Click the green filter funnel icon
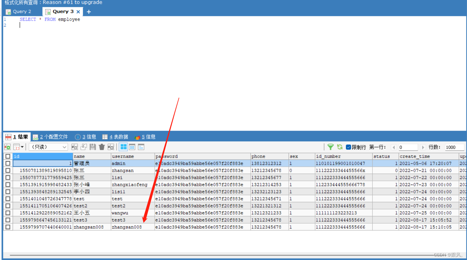This screenshot has width=467, height=260. (331, 147)
